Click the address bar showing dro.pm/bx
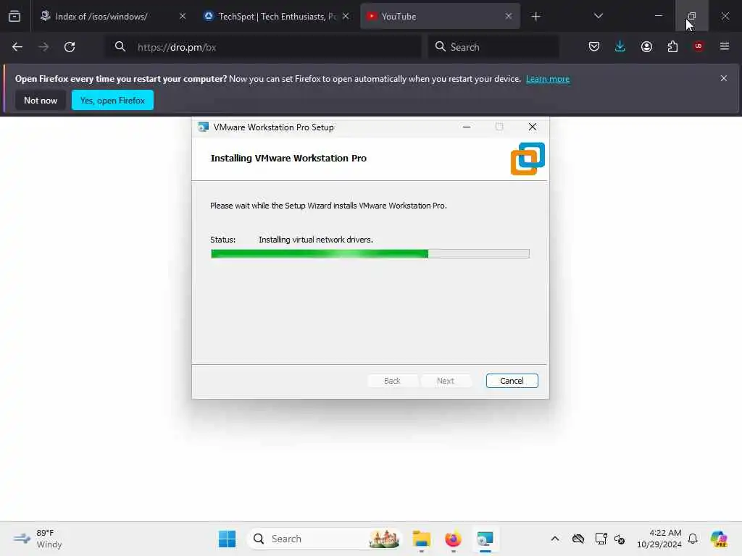 (262, 47)
